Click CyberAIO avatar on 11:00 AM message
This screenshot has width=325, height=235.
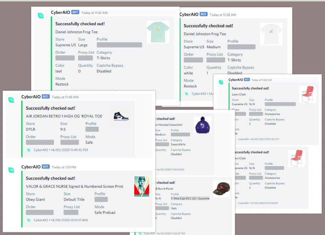(221, 82)
